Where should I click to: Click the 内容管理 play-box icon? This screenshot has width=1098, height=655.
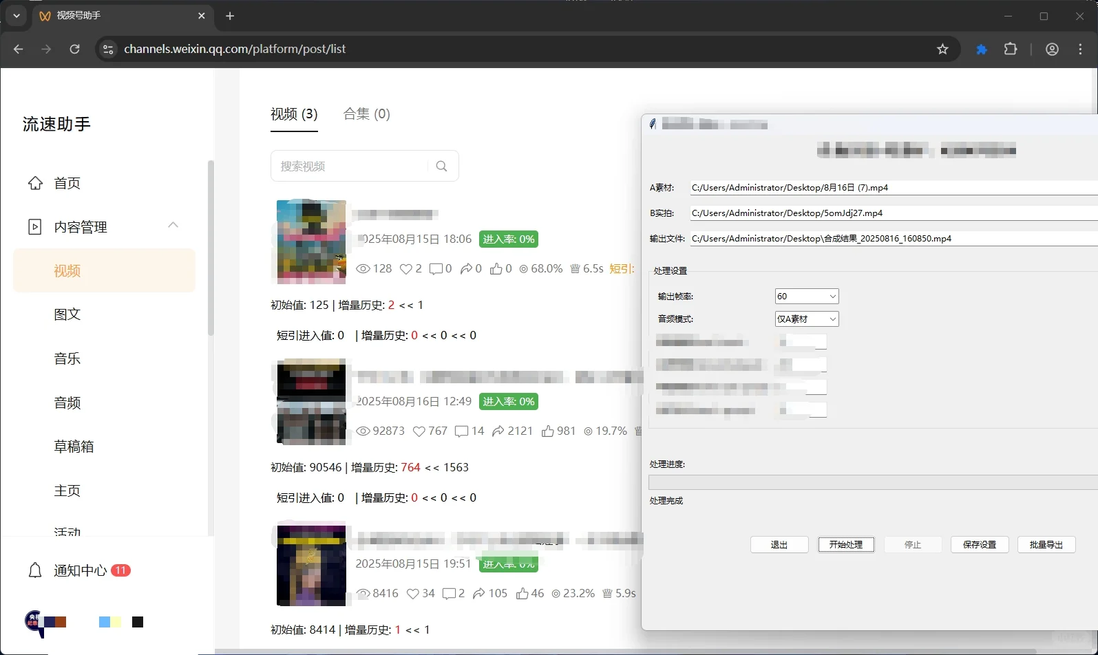click(x=34, y=226)
